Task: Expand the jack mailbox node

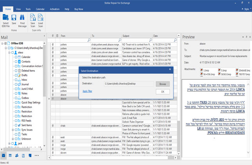Action: tap(9, 143)
